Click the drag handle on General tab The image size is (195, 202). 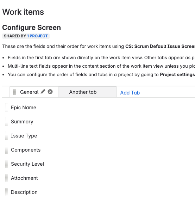pyautogui.click(x=14, y=92)
